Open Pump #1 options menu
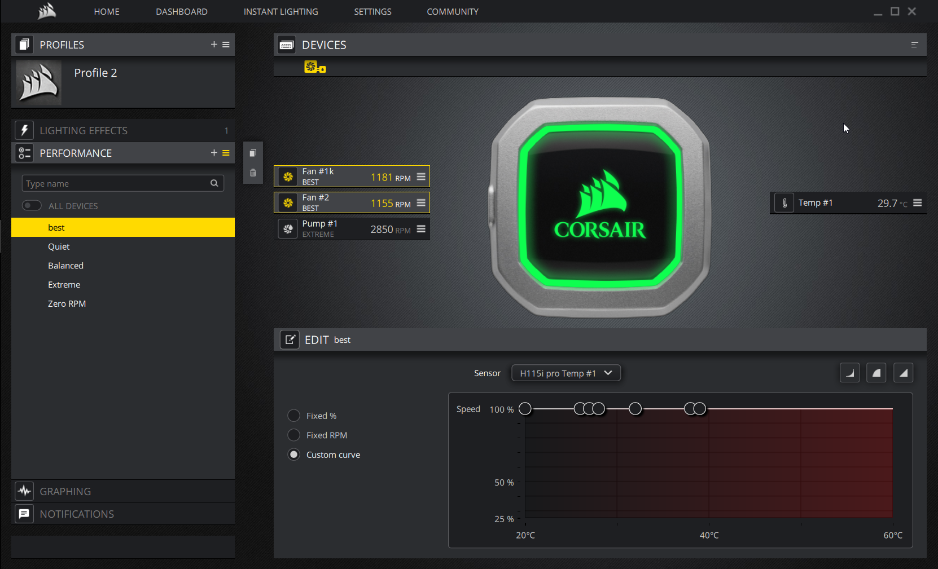The width and height of the screenshot is (938, 569). (x=421, y=228)
